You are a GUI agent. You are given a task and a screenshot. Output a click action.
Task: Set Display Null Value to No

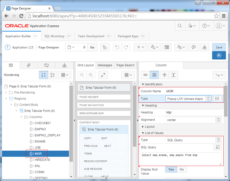point(182,170)
